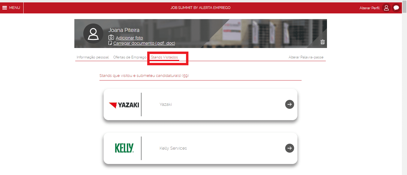Click the arrow icon on Kelly Services card
The height and width of the screenshot is (175, 407).
click(290, 148)
